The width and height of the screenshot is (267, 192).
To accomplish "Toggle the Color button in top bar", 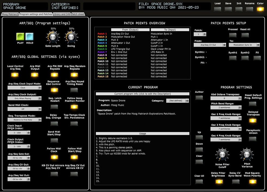I will pyautogui.click(x=260, y=9).
